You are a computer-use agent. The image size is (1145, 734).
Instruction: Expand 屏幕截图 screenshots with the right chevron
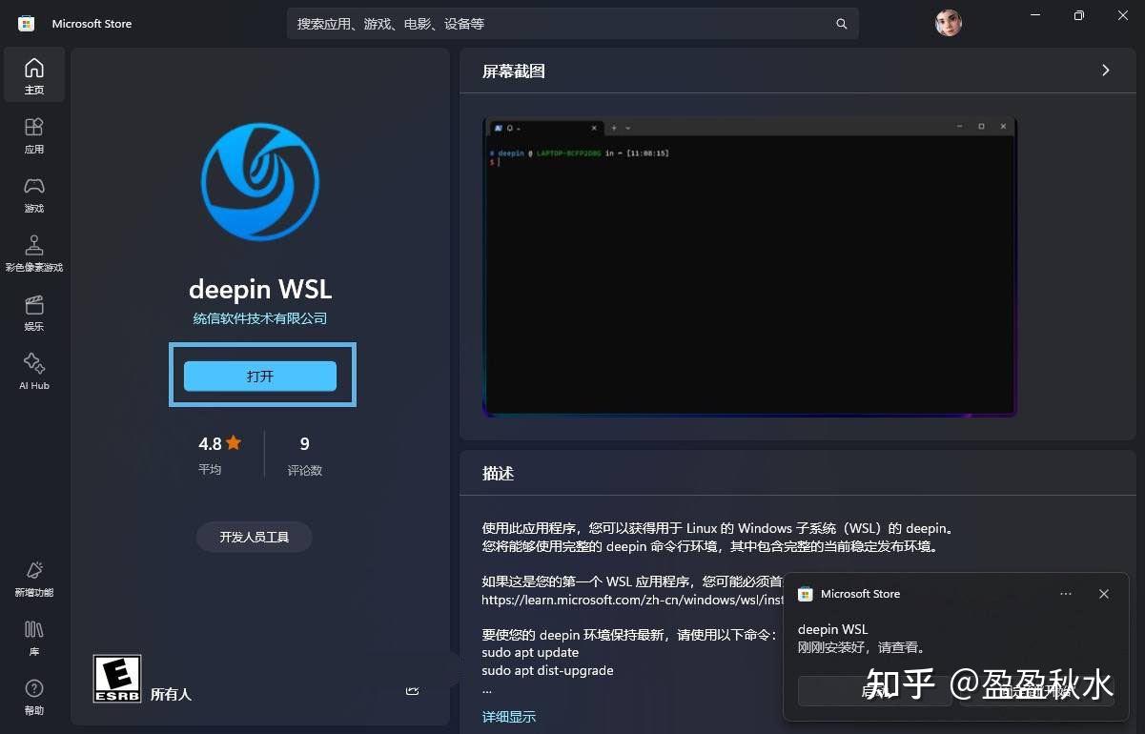click(1105, 70)
